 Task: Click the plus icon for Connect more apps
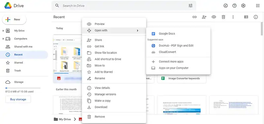click(x=153, y=62)
